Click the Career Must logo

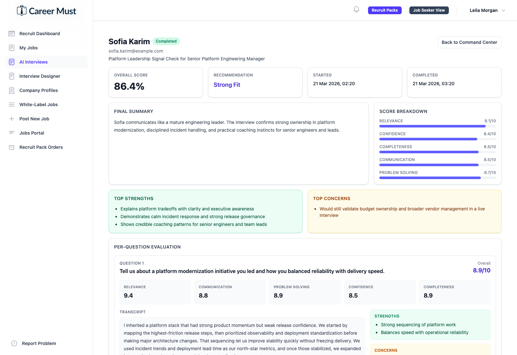coord(46,11)
